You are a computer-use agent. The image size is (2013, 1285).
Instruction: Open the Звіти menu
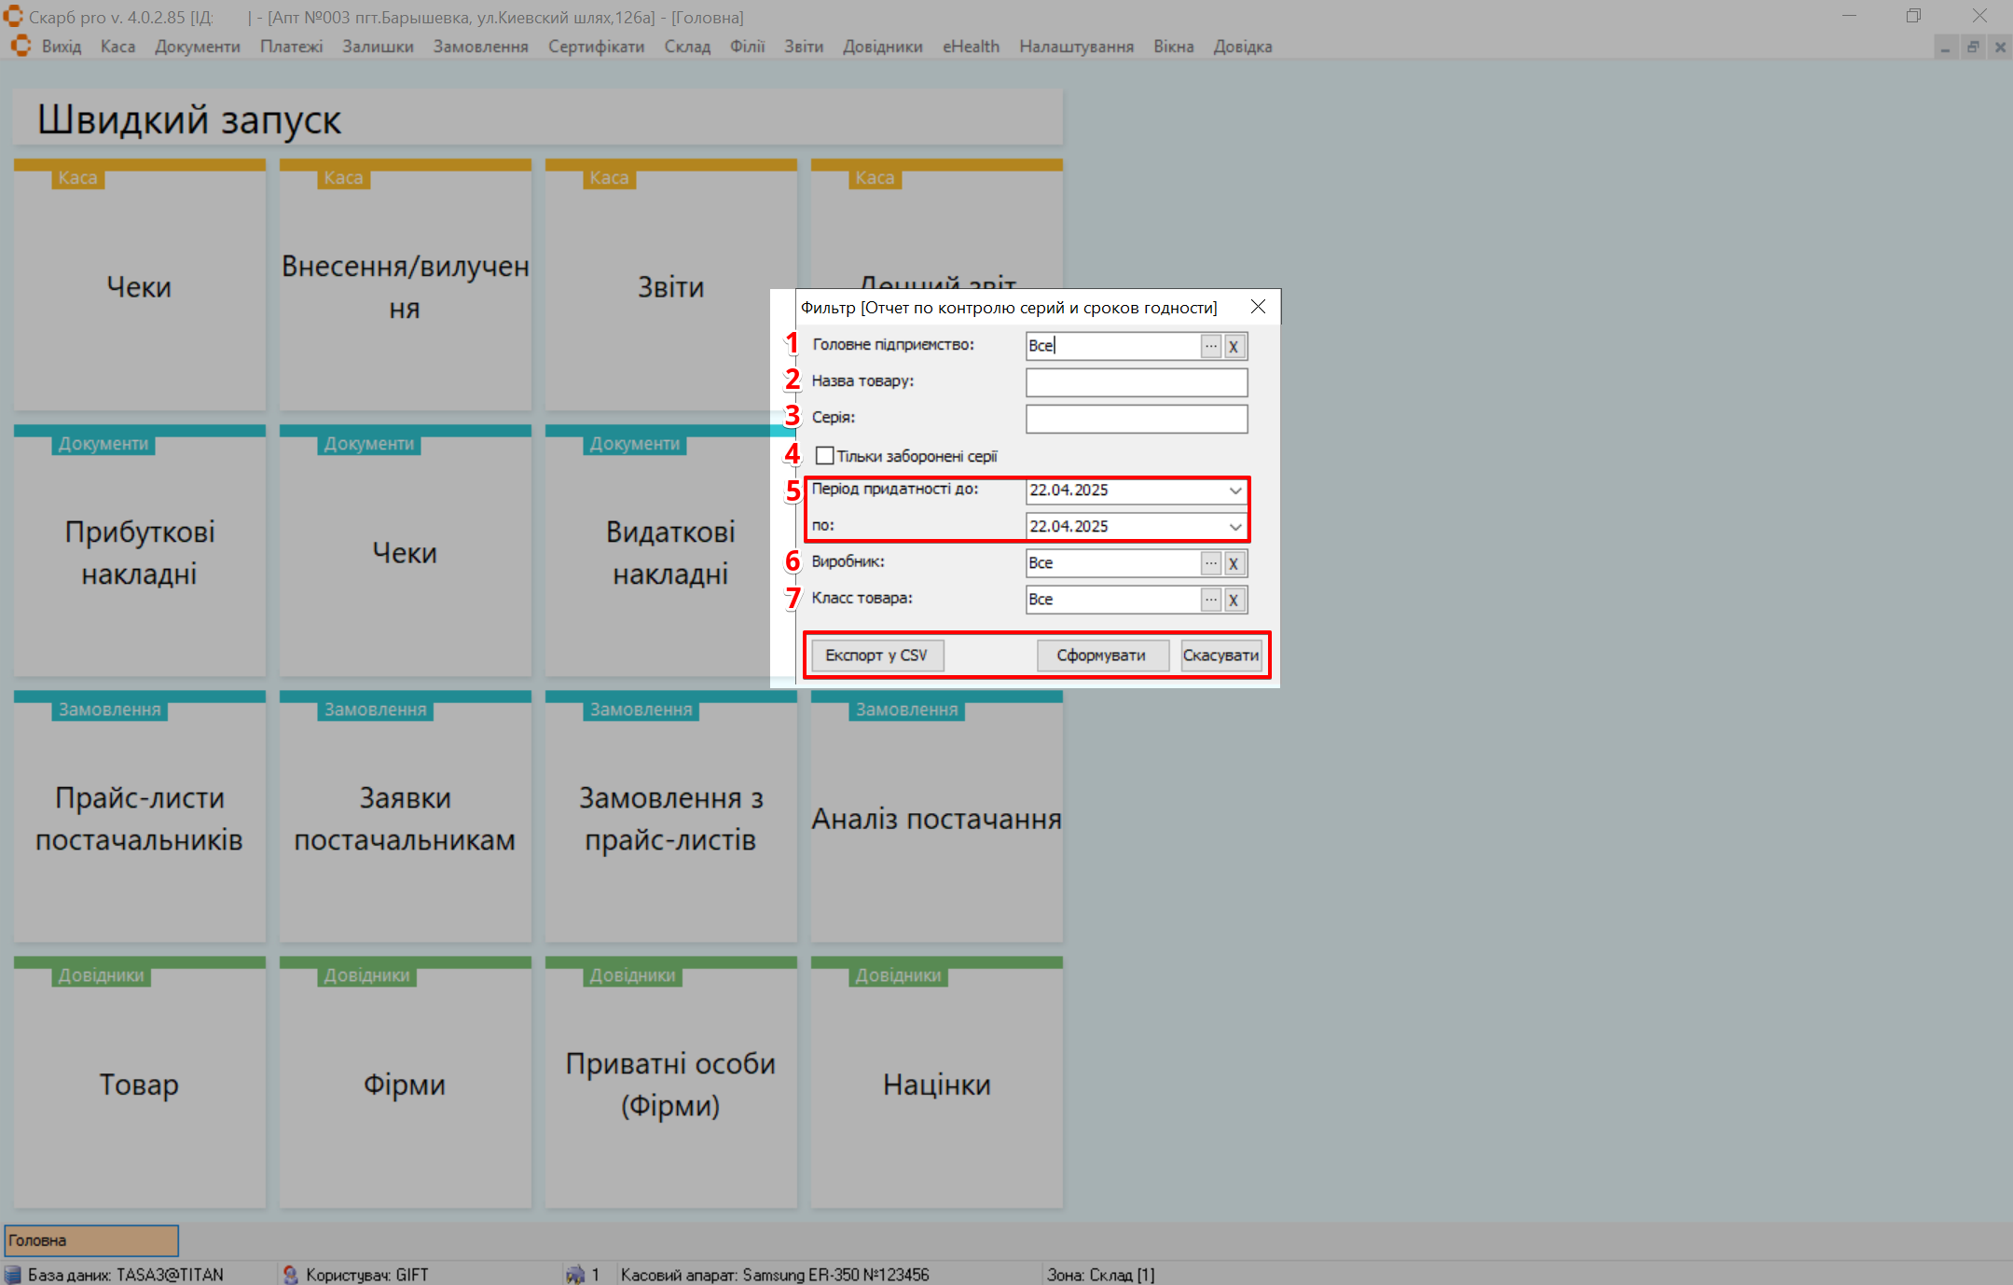[x=803, y=47]
